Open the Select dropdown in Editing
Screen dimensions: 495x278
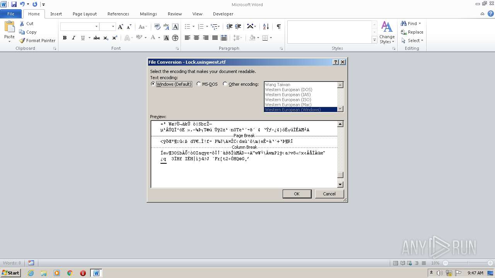(x=422, y=41)
